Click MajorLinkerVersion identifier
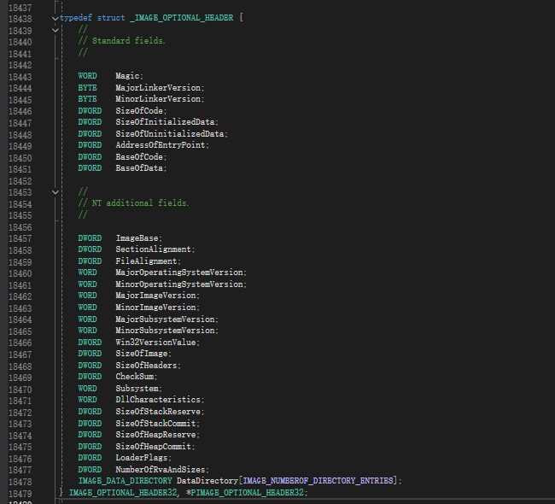This screenshot has height=504, width=555. point(158,87)
